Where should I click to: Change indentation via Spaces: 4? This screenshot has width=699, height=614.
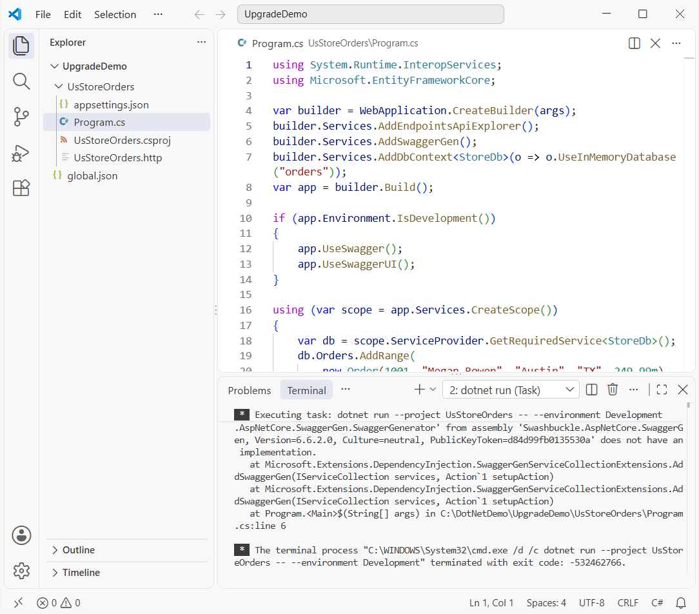coord(546,603)
